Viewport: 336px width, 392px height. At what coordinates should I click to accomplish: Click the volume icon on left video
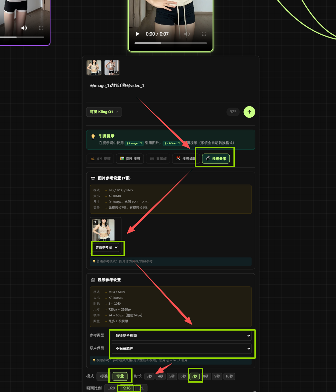24,28
